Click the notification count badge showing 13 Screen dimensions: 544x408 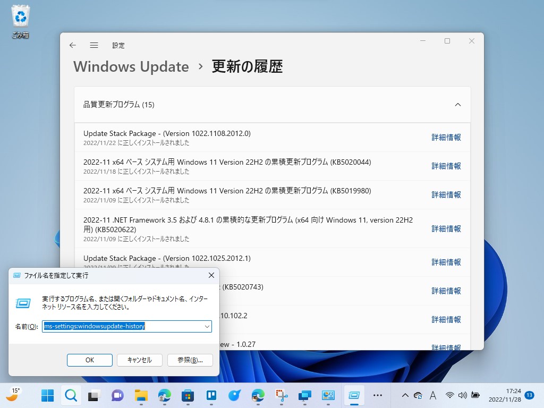[x=530, y=395]
